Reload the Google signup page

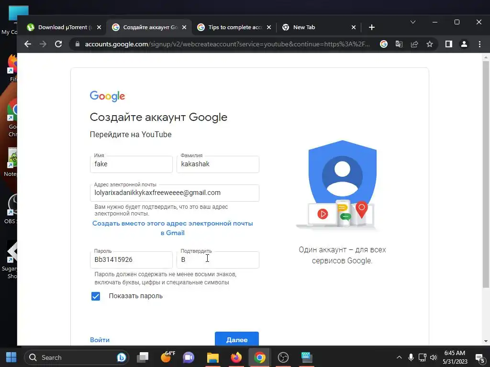[58, 44]
